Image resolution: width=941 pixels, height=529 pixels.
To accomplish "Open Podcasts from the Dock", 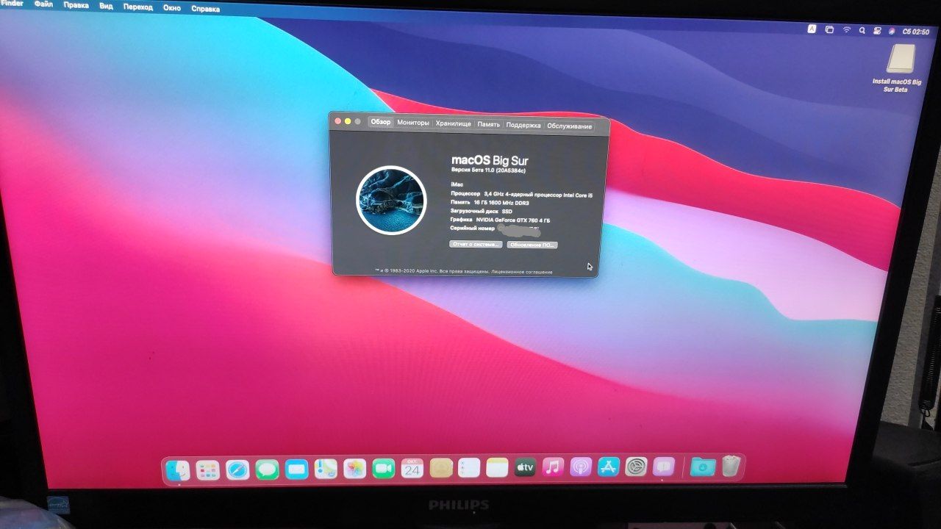I will [581, 467].
